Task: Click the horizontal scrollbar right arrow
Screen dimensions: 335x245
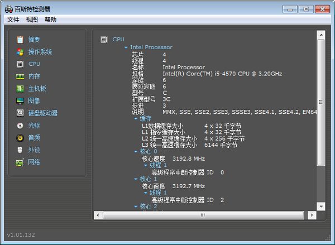Action: click(x=312, y=215)
